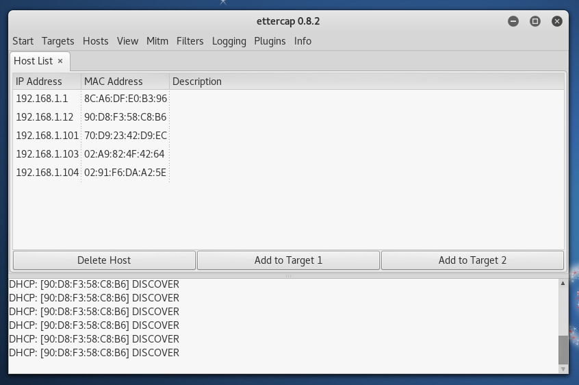The width and height of the screenshot is (579, 385).
Task: Open the Filters menu
Action: (190, 41)
